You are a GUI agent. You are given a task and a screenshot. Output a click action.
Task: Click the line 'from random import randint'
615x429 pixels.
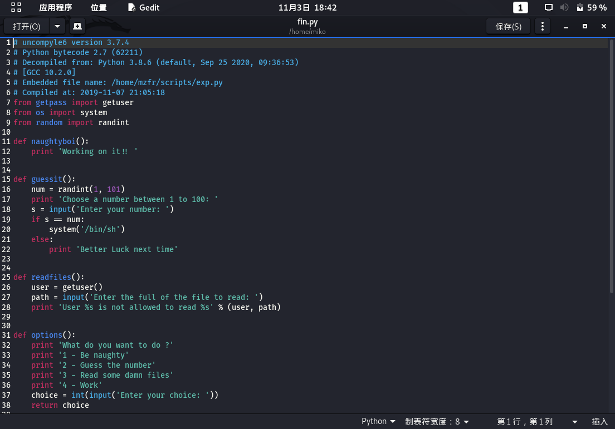71,122
